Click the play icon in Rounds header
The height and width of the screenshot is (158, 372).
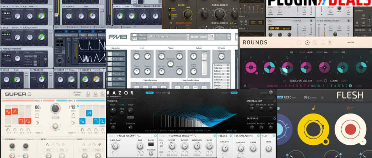307,43
